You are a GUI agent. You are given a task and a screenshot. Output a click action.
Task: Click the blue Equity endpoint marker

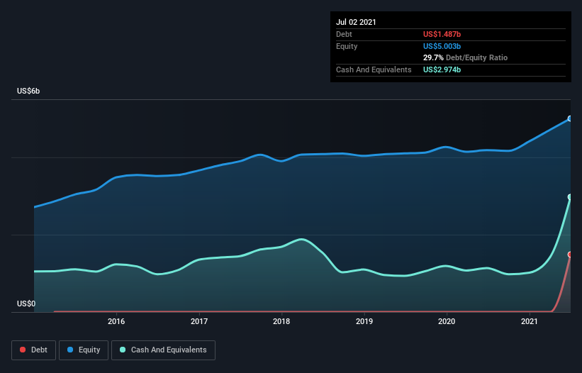[570, 118]
